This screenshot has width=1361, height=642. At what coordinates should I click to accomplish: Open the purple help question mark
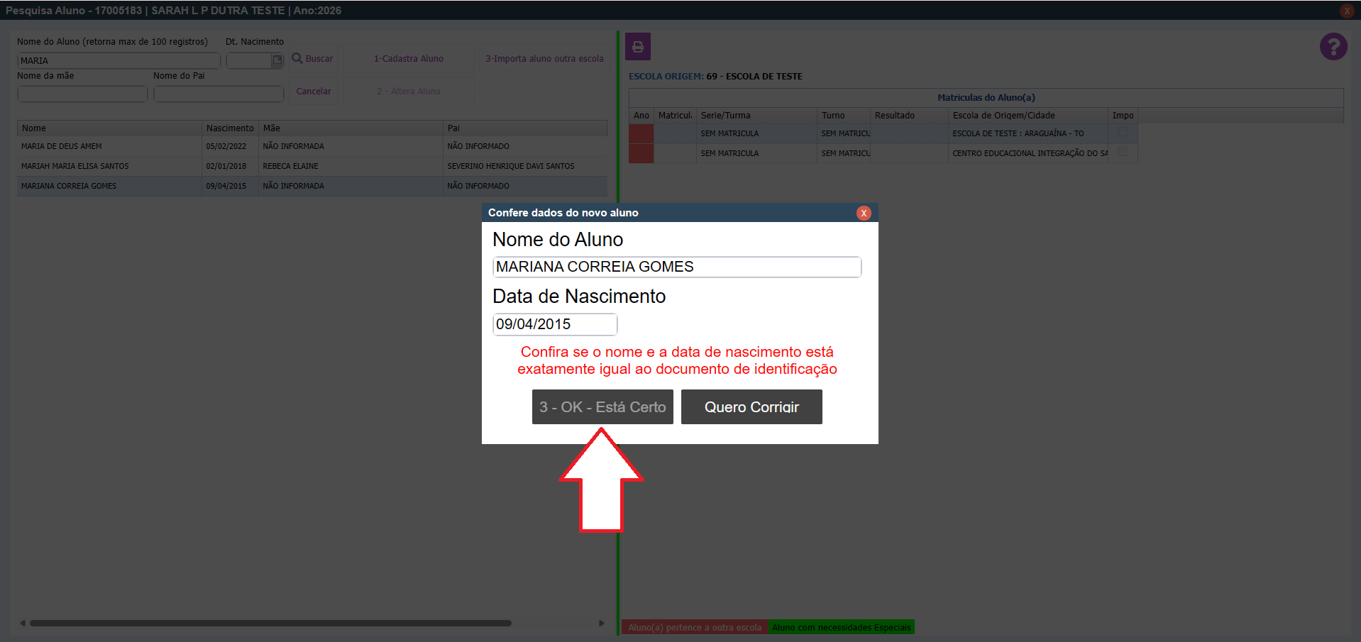click(1333, 47)
